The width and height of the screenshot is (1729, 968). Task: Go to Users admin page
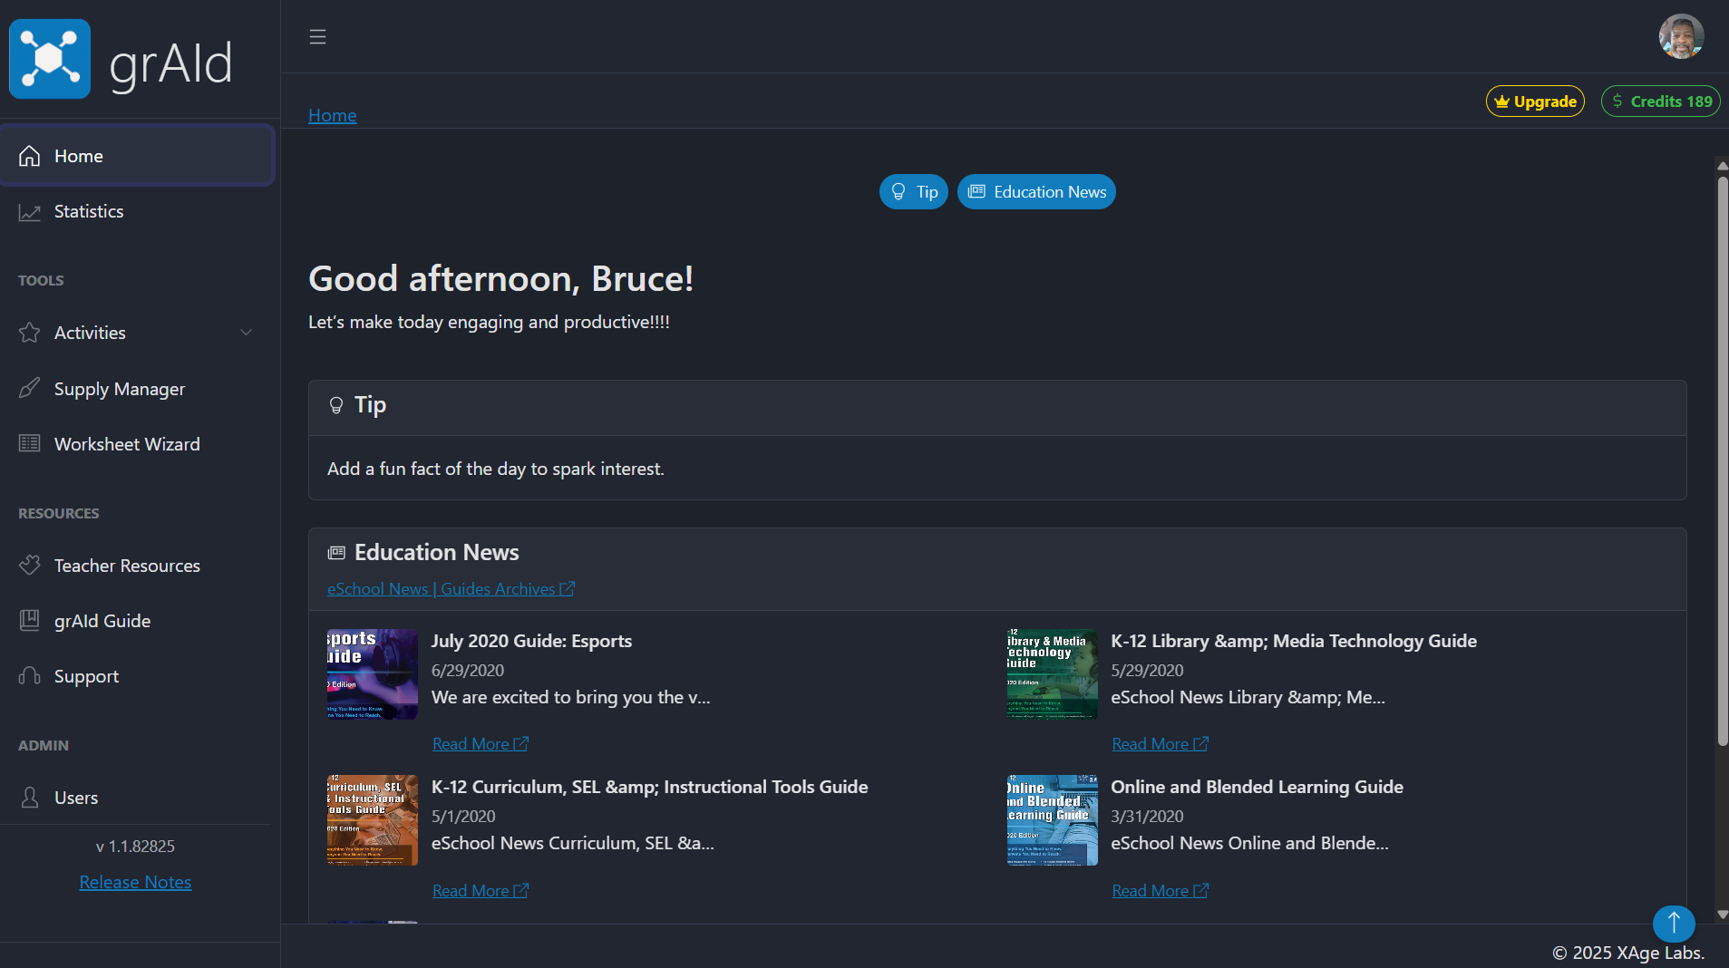(137, 798)
